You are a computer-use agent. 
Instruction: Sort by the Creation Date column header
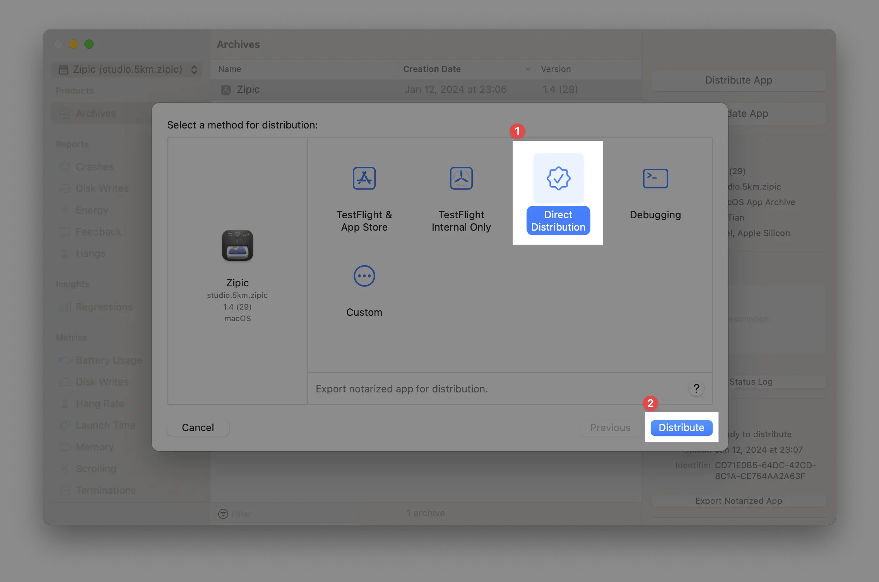pos(467,69)
